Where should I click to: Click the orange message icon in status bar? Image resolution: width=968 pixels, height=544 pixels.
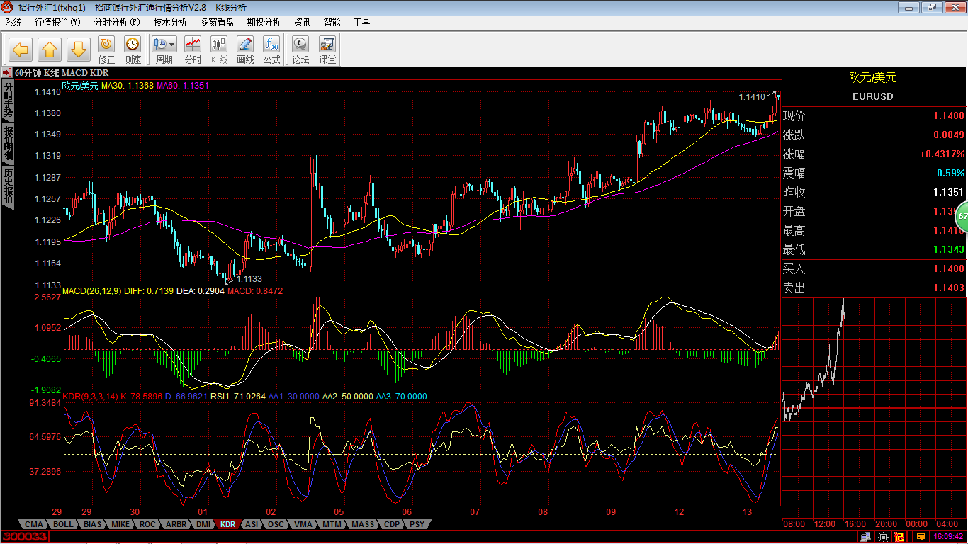coord(920,538)
